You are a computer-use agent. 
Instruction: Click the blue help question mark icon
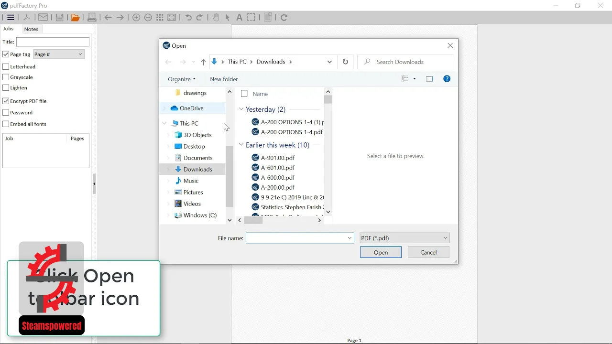click(x=447, y=79)
